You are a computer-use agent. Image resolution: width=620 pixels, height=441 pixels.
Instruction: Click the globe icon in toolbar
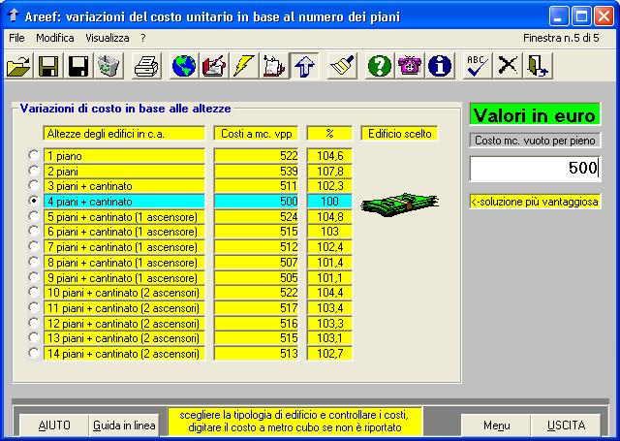pos(183,66)
